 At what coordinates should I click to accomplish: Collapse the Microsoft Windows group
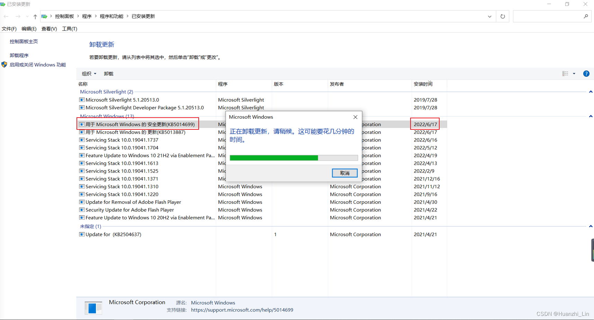pyautogui.click(x=591, y=116)
